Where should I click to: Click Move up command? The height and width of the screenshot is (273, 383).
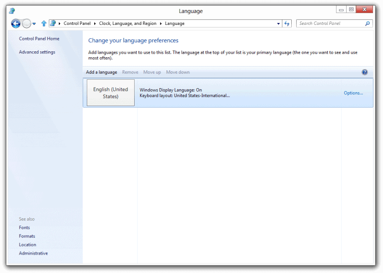tap(152, 72)
